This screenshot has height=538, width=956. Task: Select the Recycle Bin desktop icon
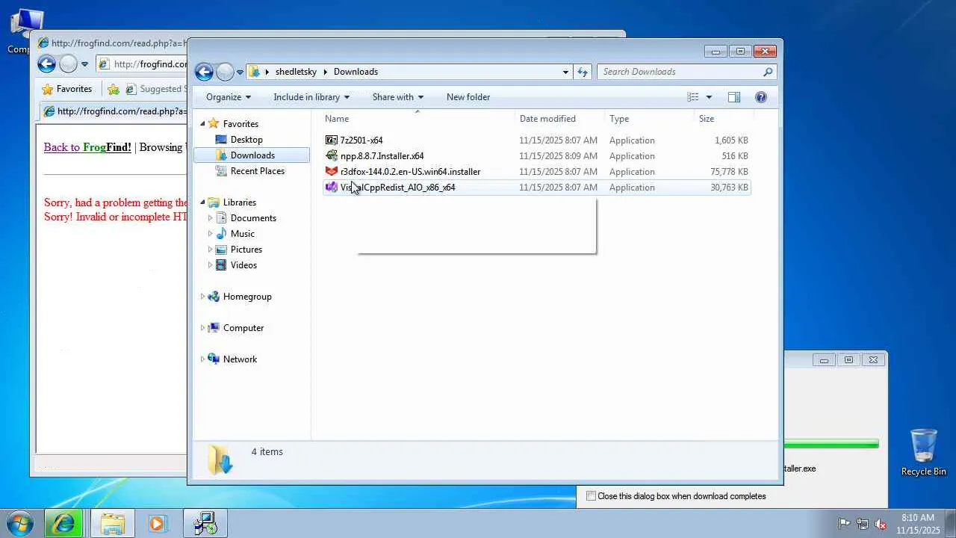pyautogui.click(x=924, y=452)
